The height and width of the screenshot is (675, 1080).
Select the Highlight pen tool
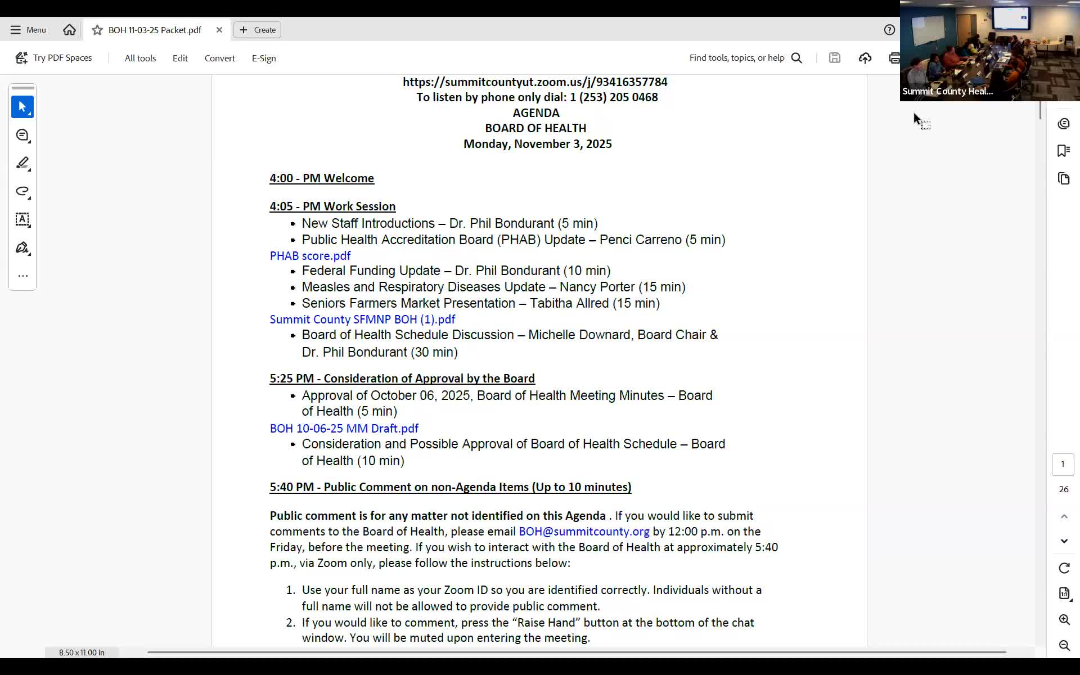point(22,163)
